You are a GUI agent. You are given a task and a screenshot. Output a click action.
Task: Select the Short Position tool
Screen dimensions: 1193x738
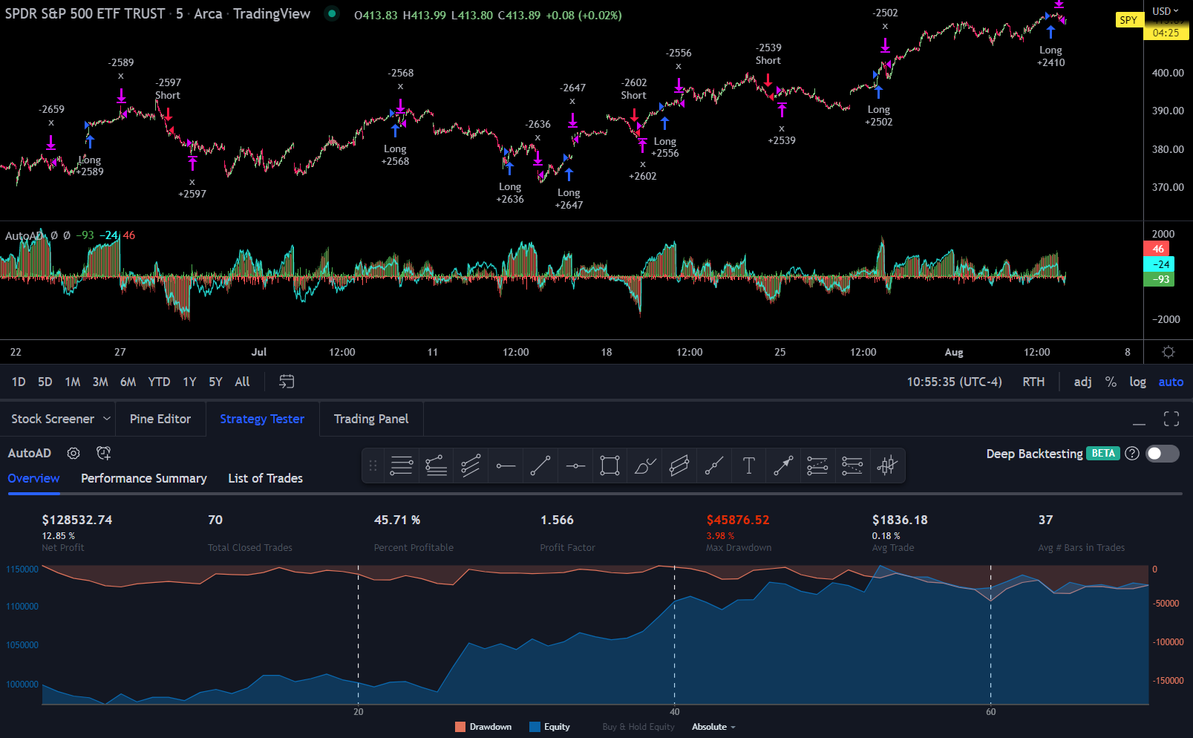point(852,466)
